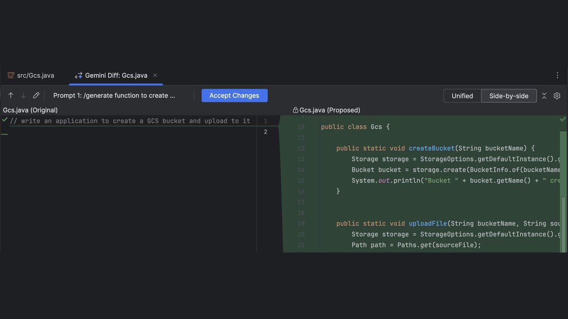Click line number 13 in proposed pane
The height and width of the screenshot is (319, 568).
(301, 159)
